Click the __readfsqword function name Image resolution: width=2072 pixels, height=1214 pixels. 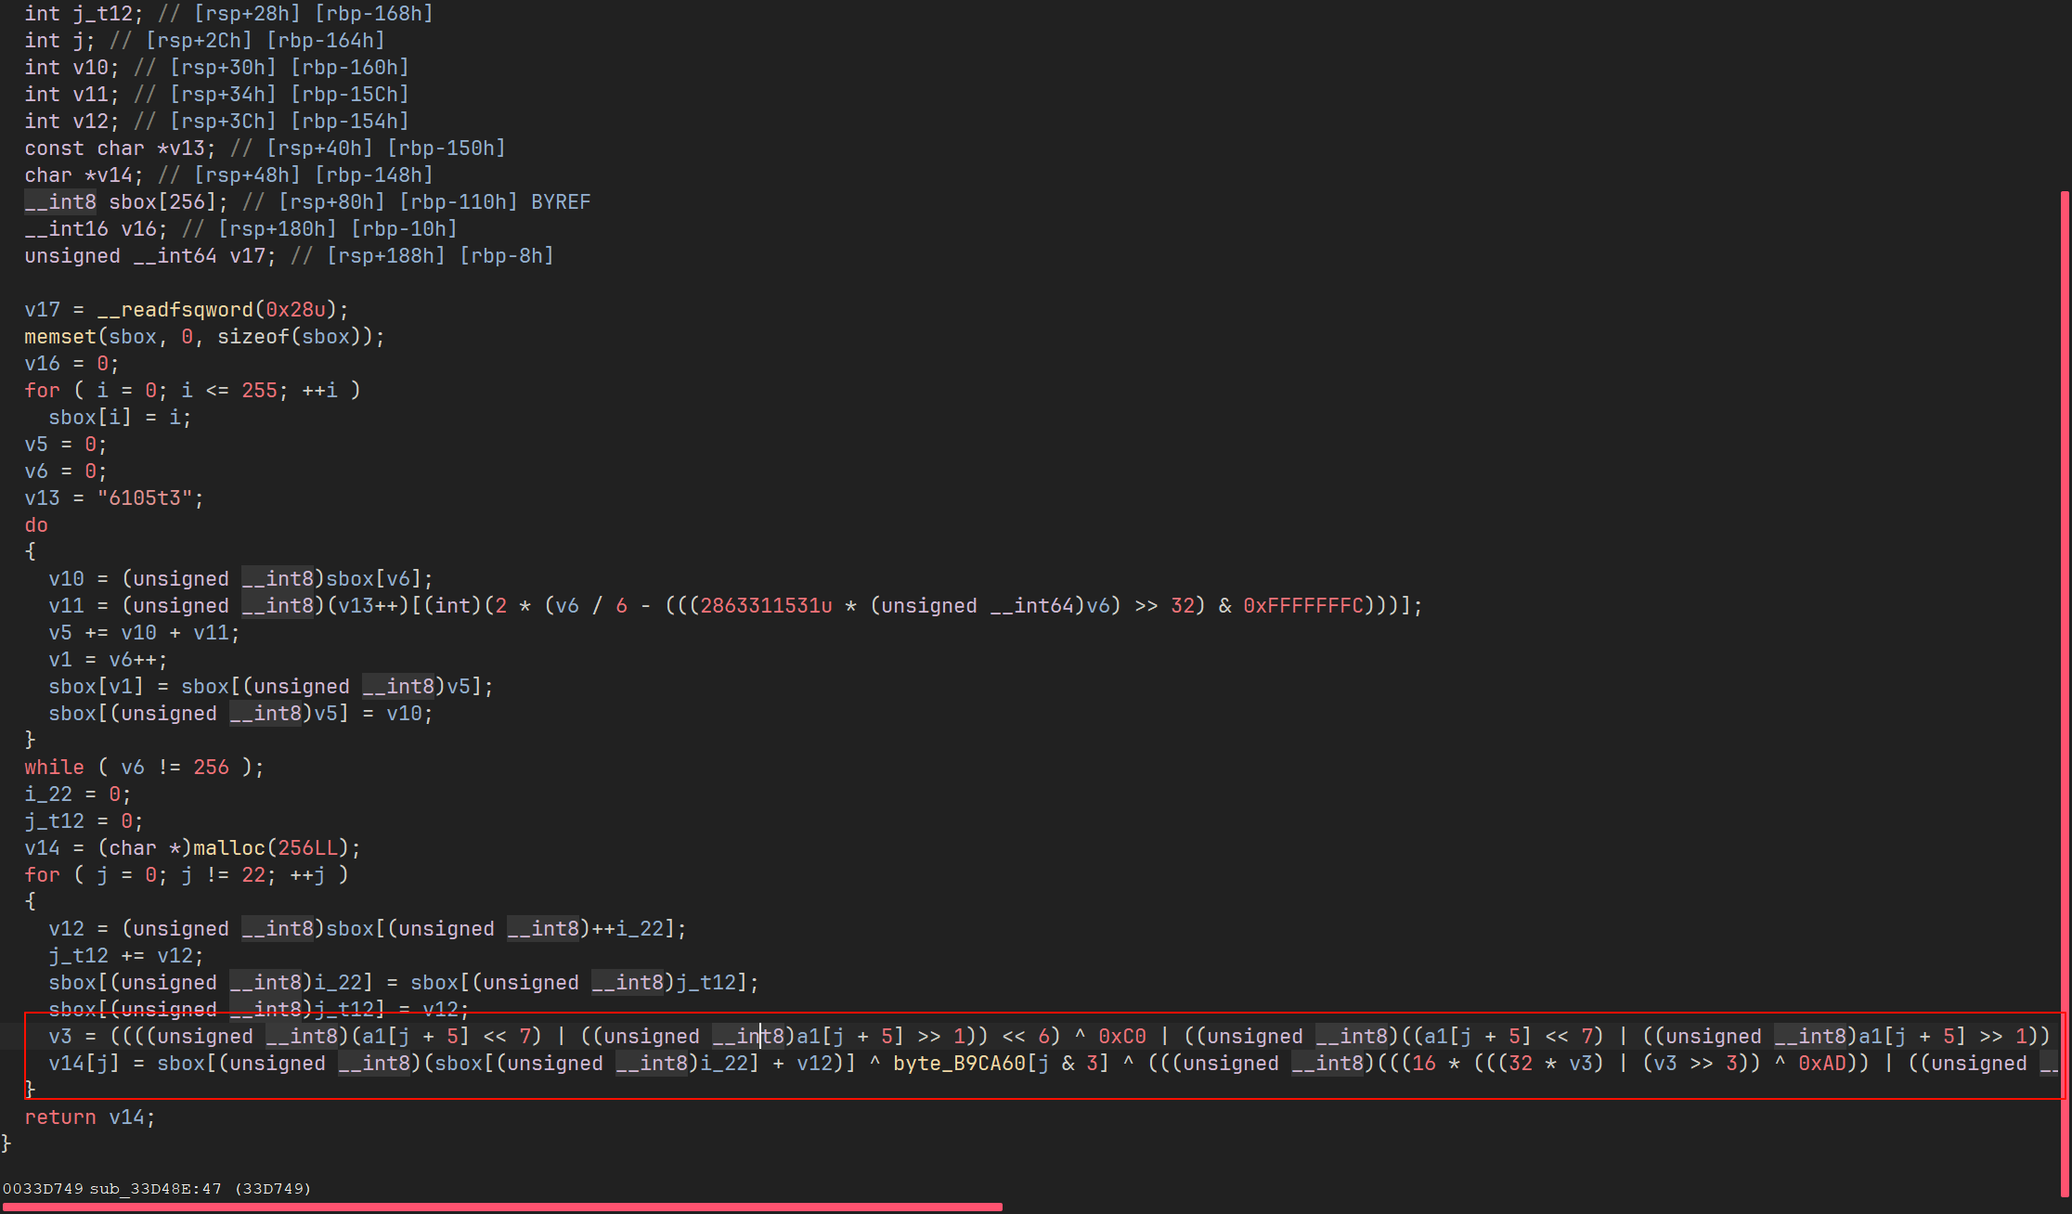pyautogui.click(x=175, y=310)
